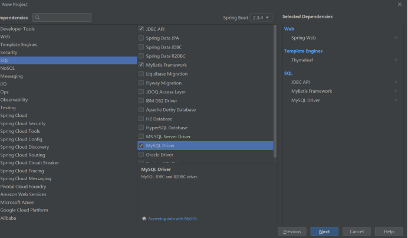Tick the Flyway Migration checkbox
This screenshot has width=408, height=238.
click(x=141, y=83)
